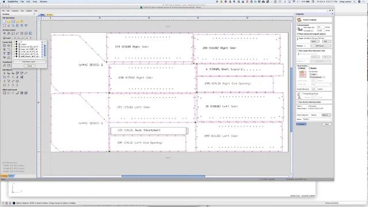Click the first Offset and Layout icon
The width and height of the screenshot is (368, 207).
[x=5, y=93]
